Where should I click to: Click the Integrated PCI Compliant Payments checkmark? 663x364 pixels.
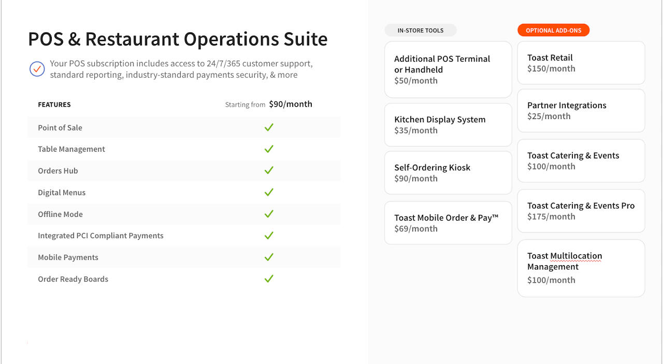pos(268,236)
